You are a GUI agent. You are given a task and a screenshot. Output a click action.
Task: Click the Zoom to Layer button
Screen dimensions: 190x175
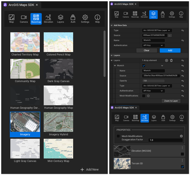point(171,101)
